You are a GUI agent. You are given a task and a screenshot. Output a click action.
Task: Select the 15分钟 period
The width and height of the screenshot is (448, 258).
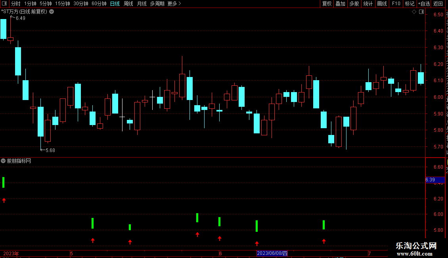click(x=63, y=4)
